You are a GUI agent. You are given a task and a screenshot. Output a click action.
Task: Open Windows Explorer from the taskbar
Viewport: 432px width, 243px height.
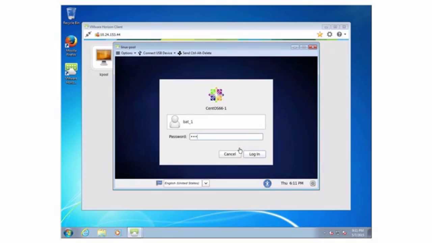click(x=102, y=233)
